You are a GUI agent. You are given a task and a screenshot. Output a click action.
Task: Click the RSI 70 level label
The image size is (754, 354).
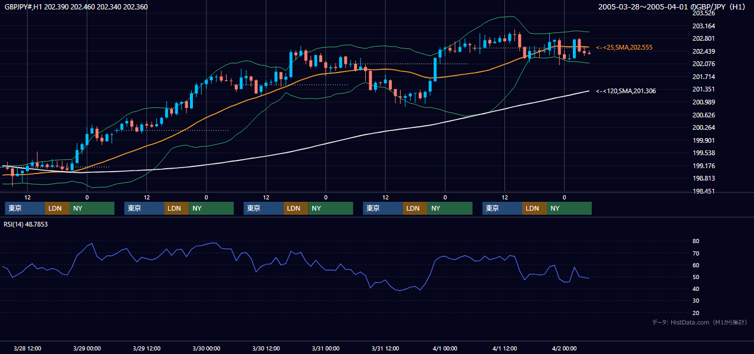click(696, 253)
